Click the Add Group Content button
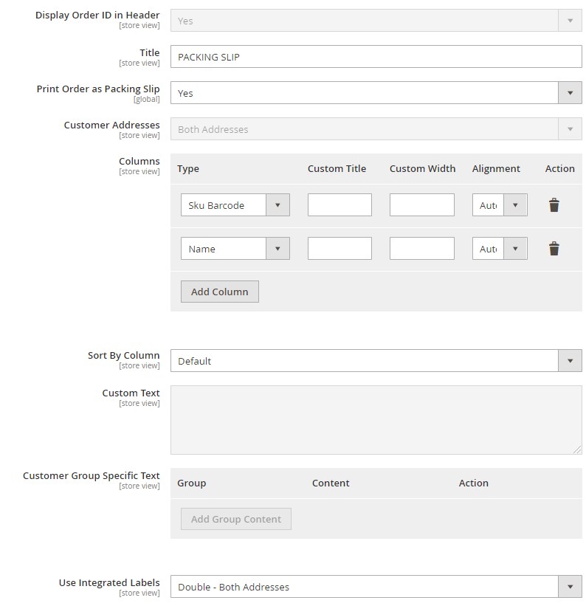Screen dimensions: 586x606 click(x=235, y=519)
